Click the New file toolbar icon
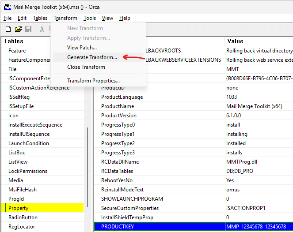This screenshot has width=293, height=232. click(x=8, y=29)
